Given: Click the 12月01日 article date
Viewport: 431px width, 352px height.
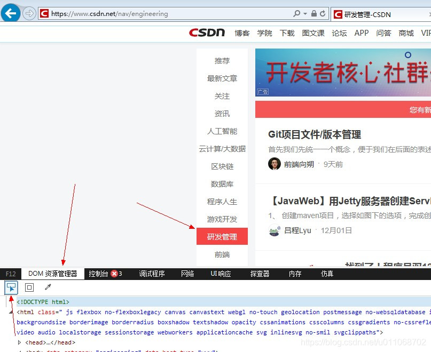Looking at the screenshot, I should pyautogui.click(x=336, y=230).
